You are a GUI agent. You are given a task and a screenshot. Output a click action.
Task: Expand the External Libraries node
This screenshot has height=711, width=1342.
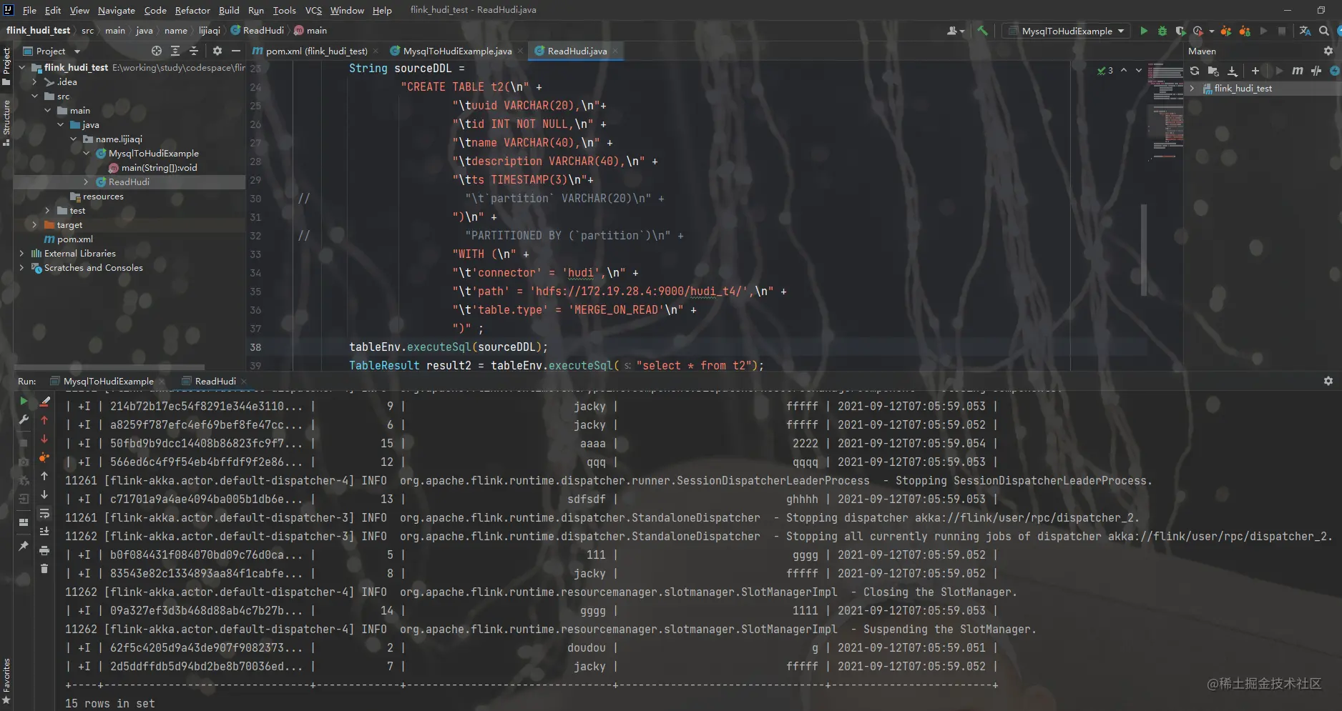[x=21, y=254]
